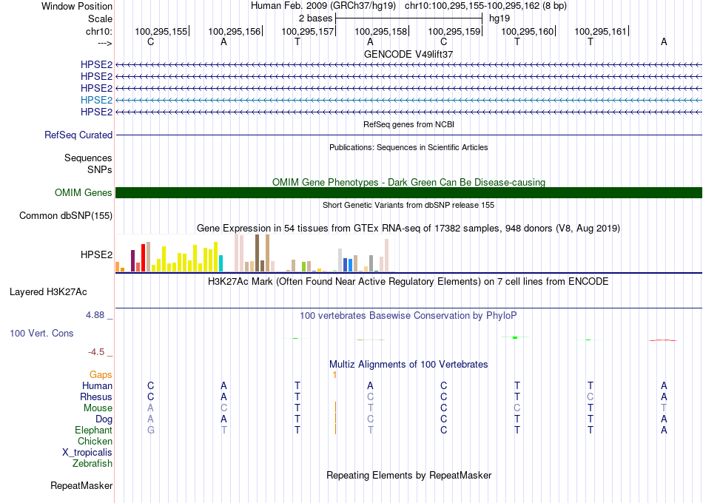Click the Multiz Alignments of 100 Vertebrates title

coord(408,365)
